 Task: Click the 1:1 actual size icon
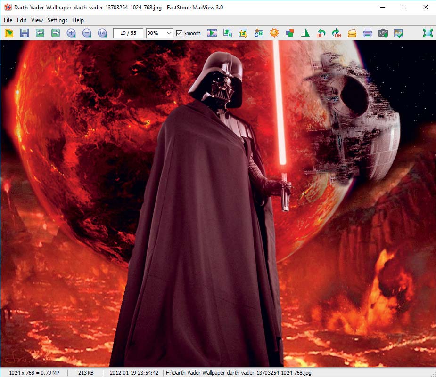coord(102,33)
